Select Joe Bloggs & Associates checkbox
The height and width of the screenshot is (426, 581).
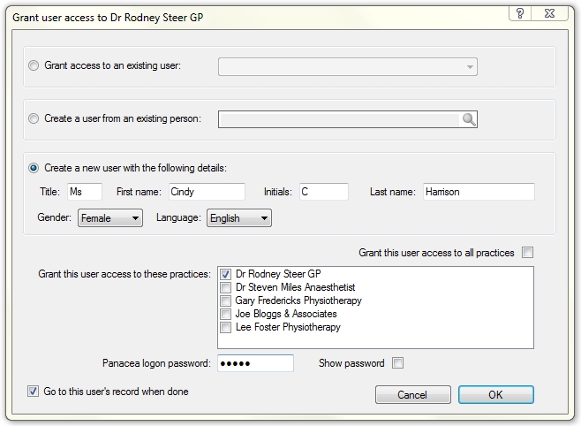[226, 315]
